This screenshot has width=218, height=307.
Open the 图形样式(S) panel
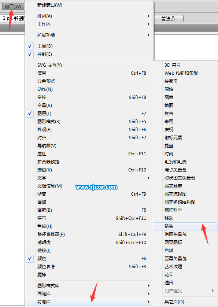pos(89,121)
